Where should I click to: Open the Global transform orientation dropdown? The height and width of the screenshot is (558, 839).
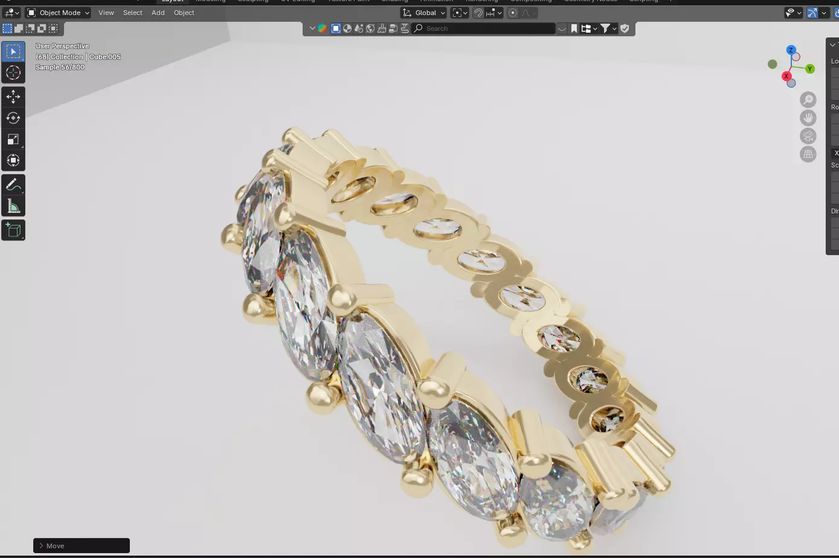coord(424,13)
